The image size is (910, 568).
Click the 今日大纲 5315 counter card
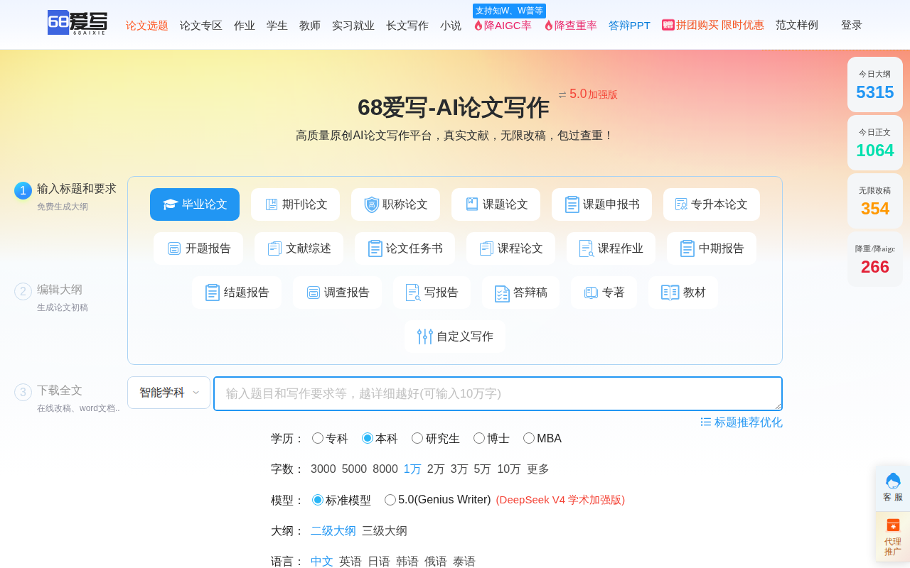[875, 84]
